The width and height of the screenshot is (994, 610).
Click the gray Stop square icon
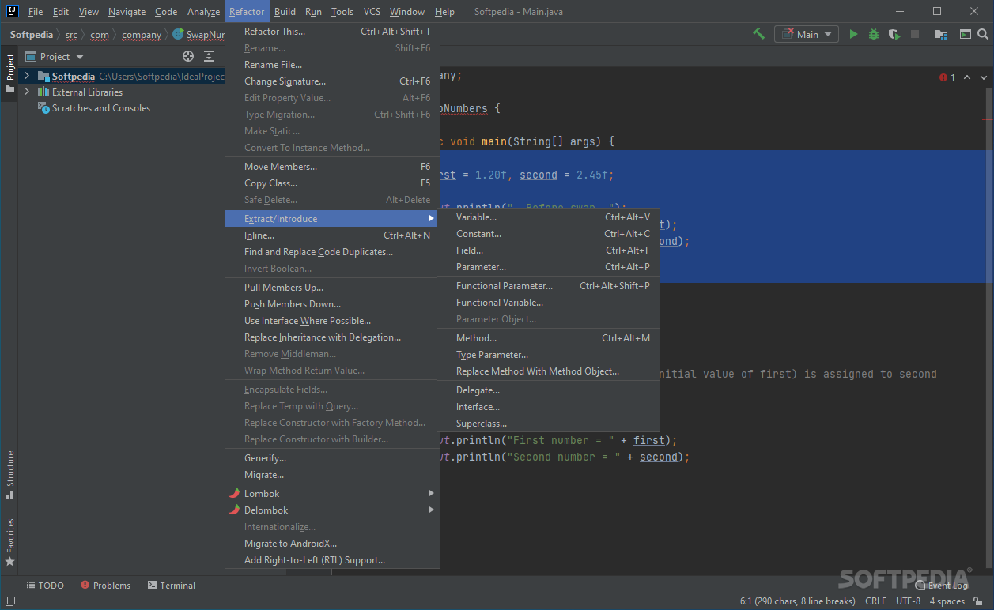[x=915, y=34]
